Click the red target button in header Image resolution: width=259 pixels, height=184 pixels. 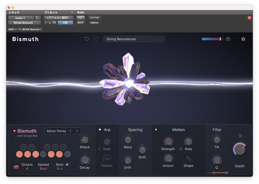tap(249, 18)
